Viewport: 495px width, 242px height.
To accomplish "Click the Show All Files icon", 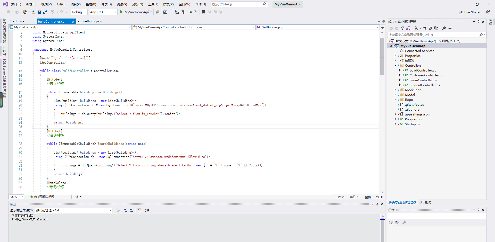I will pos(436,28).
